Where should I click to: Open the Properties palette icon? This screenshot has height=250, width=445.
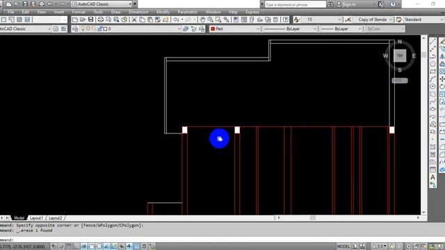pyautogui.click(x=236, y=19)
